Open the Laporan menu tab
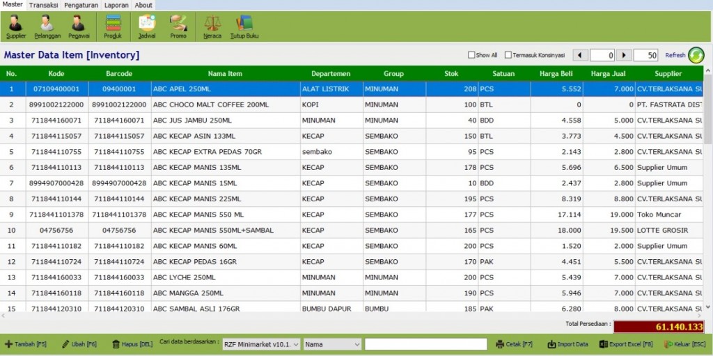Image resolution: width=713 pixels, height=356 pixels. [116, 6]
